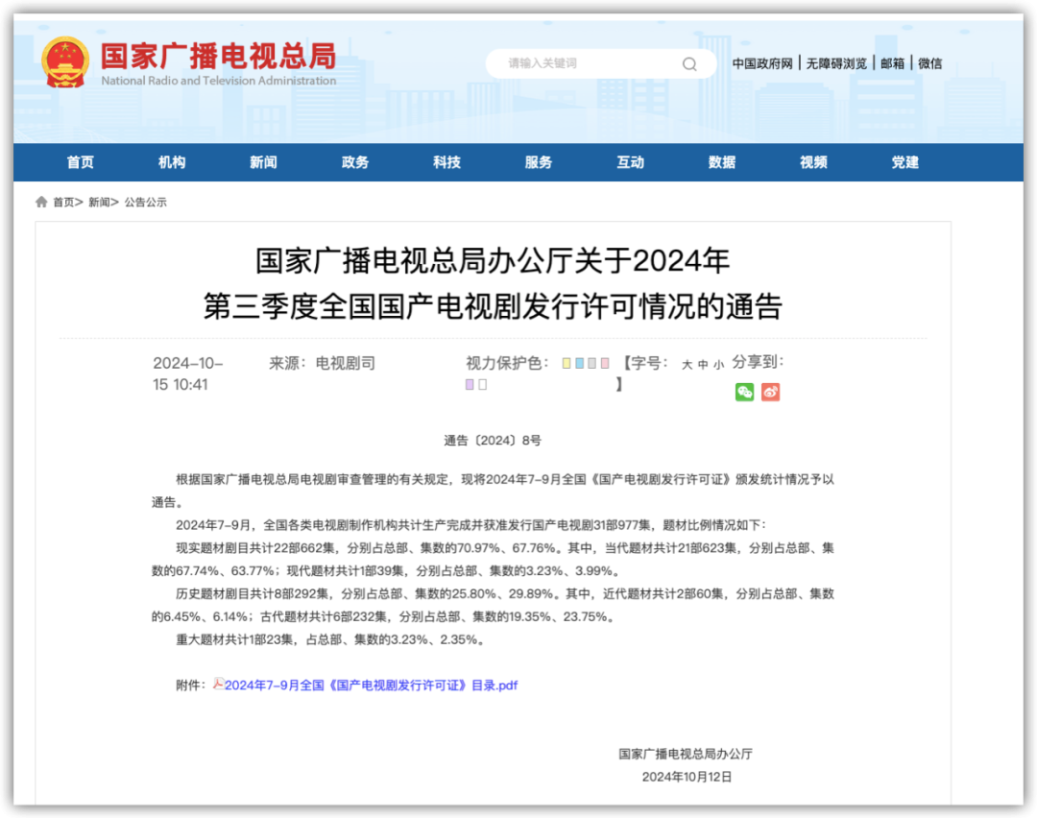Click the 无障碍浏览 accessibility link
Viewport: 1037px width, 818px height.
(836, 63)
